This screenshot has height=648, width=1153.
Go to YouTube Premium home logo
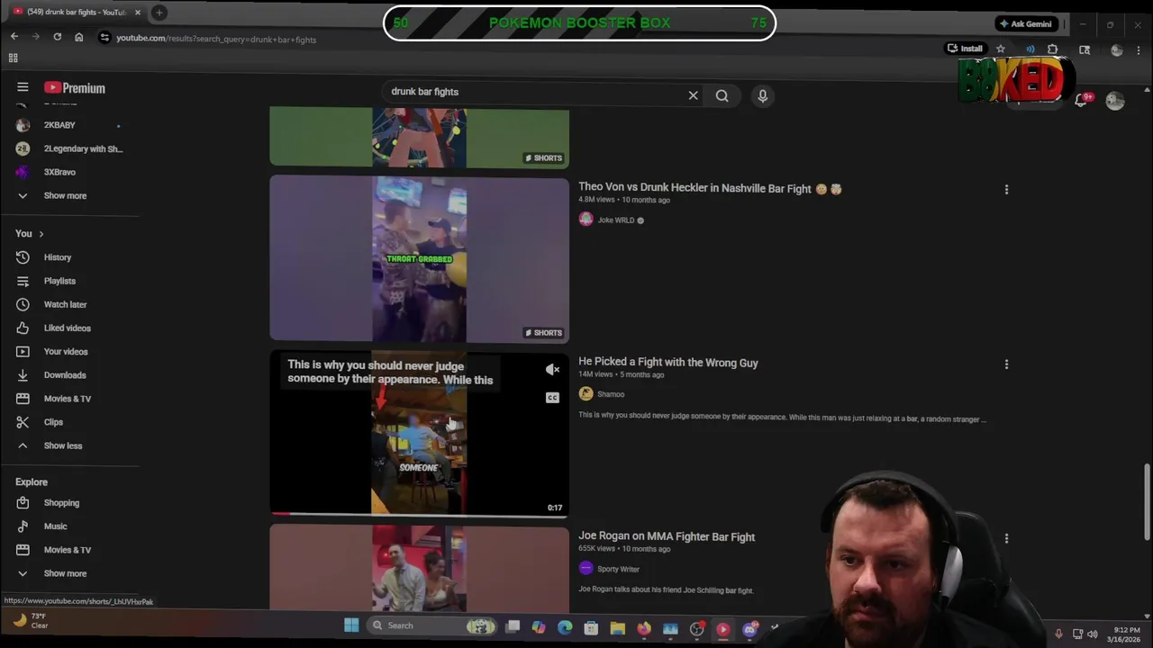(x=75, y=87)
